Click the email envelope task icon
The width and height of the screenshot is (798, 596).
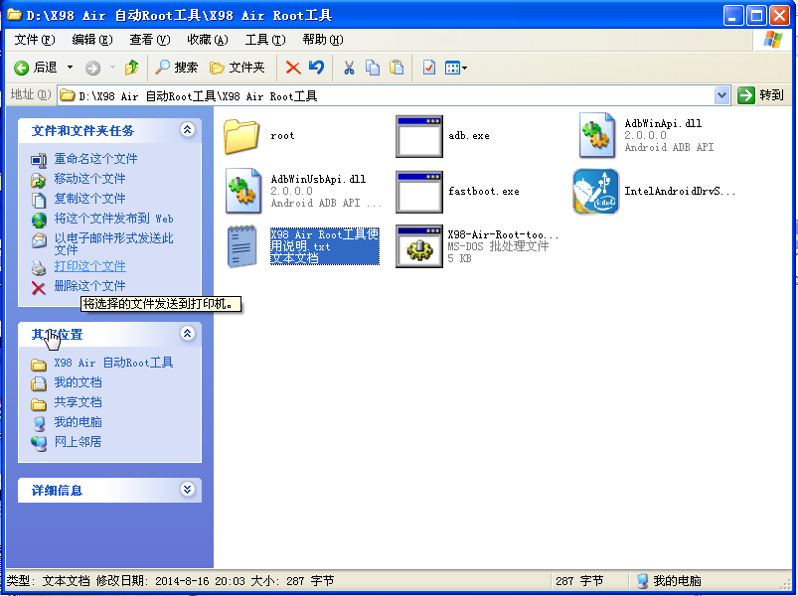coord(39,240)
